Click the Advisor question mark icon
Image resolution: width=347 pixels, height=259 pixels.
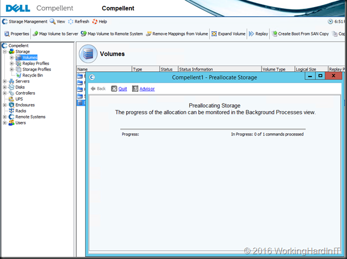135,89
